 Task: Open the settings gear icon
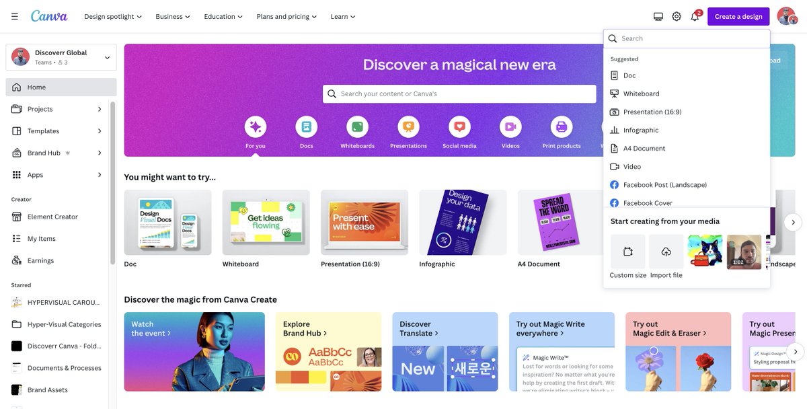677,16
